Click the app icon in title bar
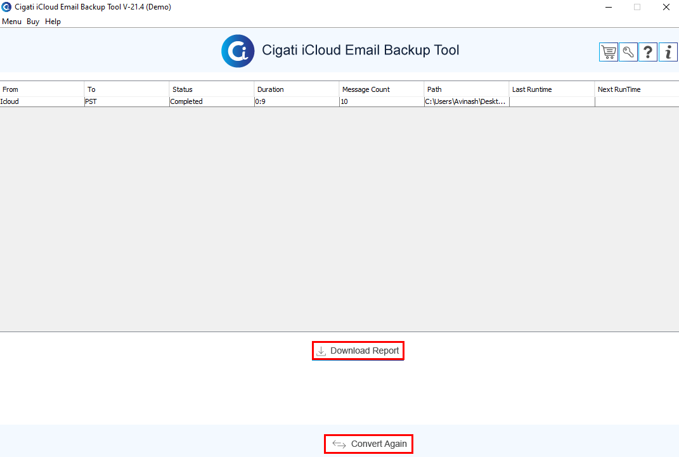This screenshot has height=457, width=679. pyautogui.click(x=6, y=7)
